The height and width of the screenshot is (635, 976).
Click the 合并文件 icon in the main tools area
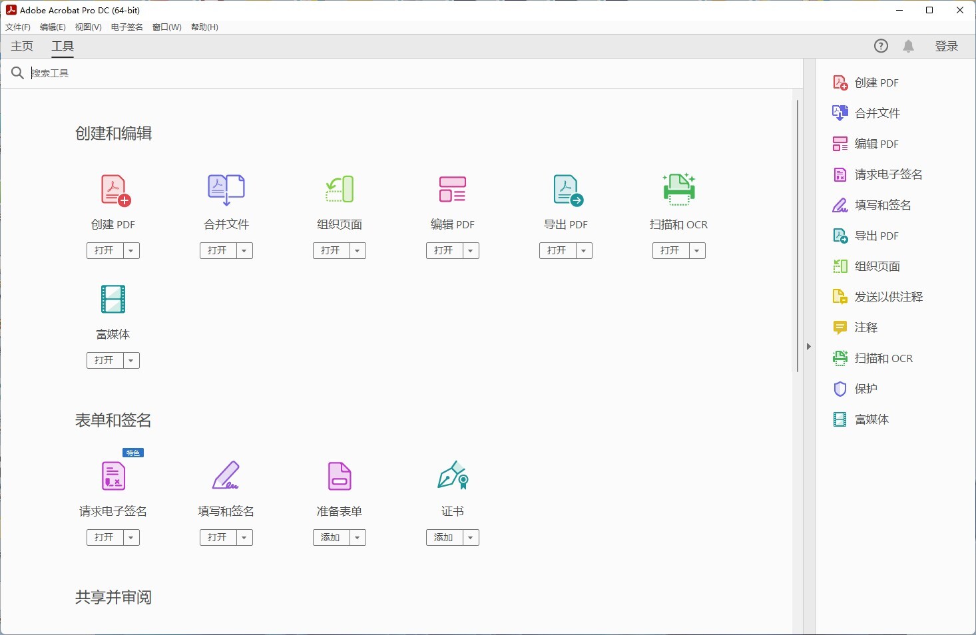click(x=226, y=190)
